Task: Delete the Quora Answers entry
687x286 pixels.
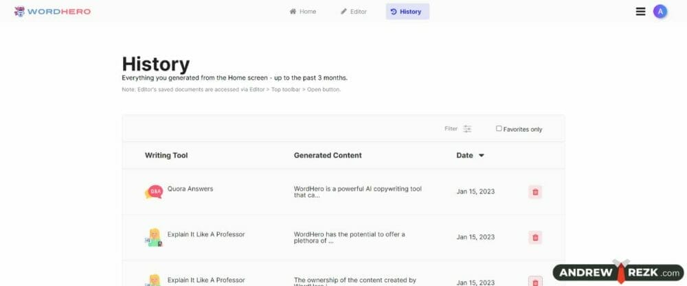Action: point(535,192)
